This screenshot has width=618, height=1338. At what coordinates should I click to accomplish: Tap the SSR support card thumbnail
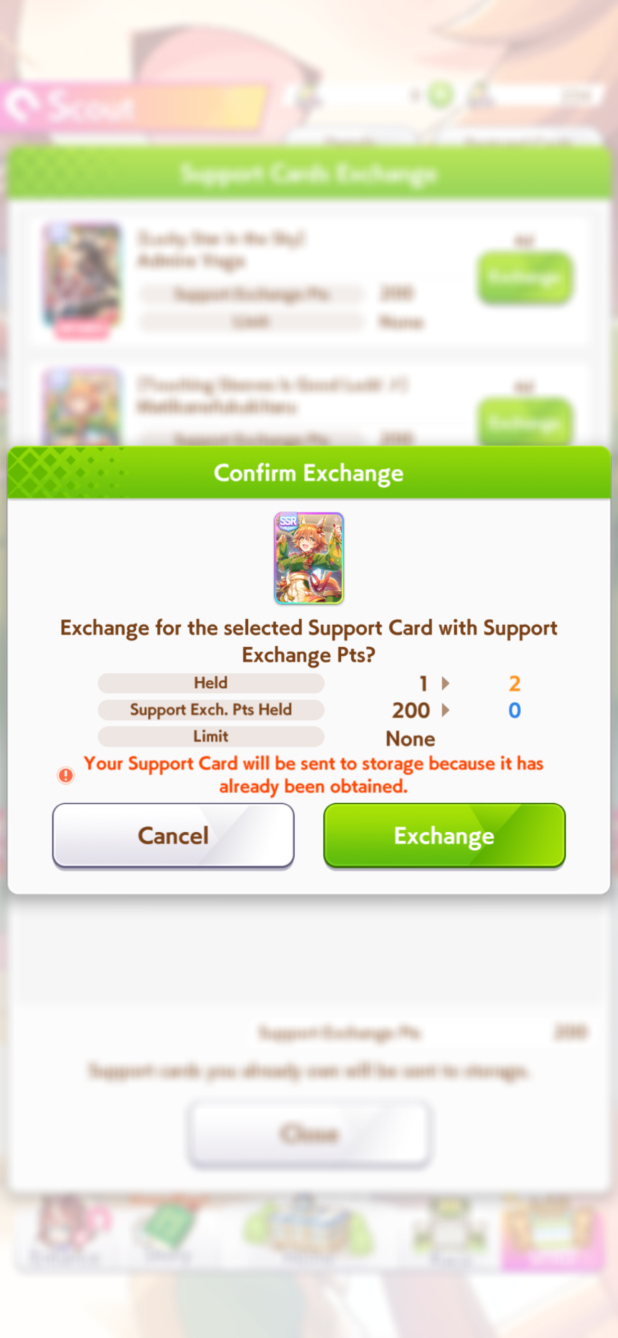click(x=309, y=558)
